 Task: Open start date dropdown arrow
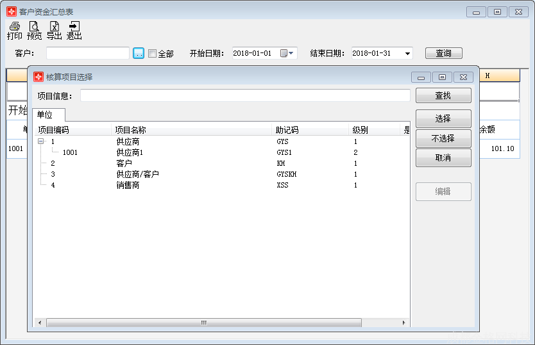tap(292, 54)
